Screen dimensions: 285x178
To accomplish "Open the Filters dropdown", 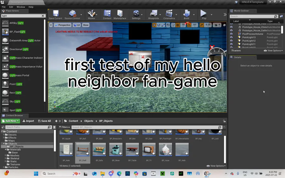I will 65,127.
